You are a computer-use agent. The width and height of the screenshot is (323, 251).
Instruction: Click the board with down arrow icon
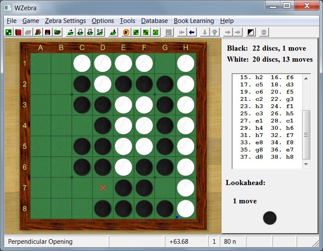pos(113,32)
